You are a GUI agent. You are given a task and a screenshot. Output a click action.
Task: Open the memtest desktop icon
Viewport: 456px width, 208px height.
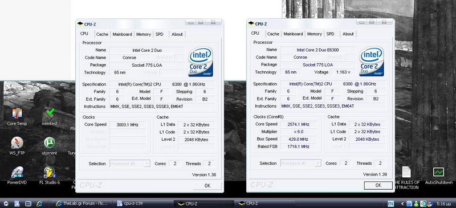pyautogui.click(x=50, y=116)
